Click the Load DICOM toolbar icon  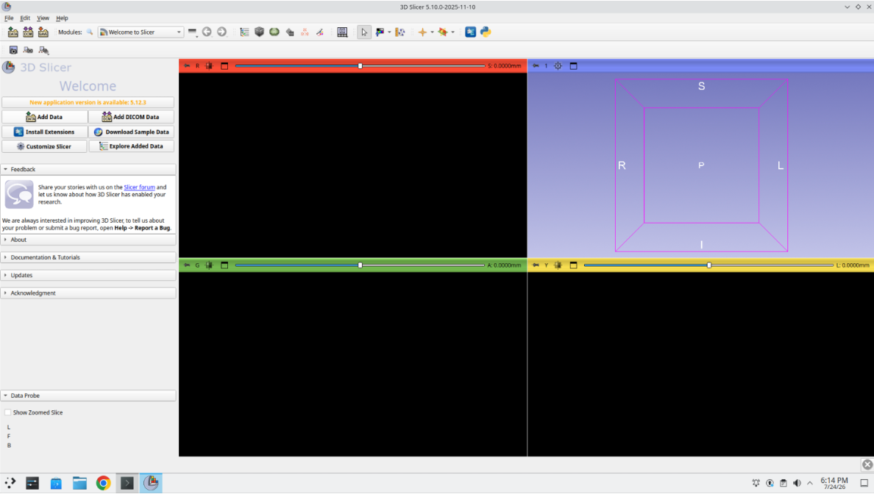(x=28, y=32)
